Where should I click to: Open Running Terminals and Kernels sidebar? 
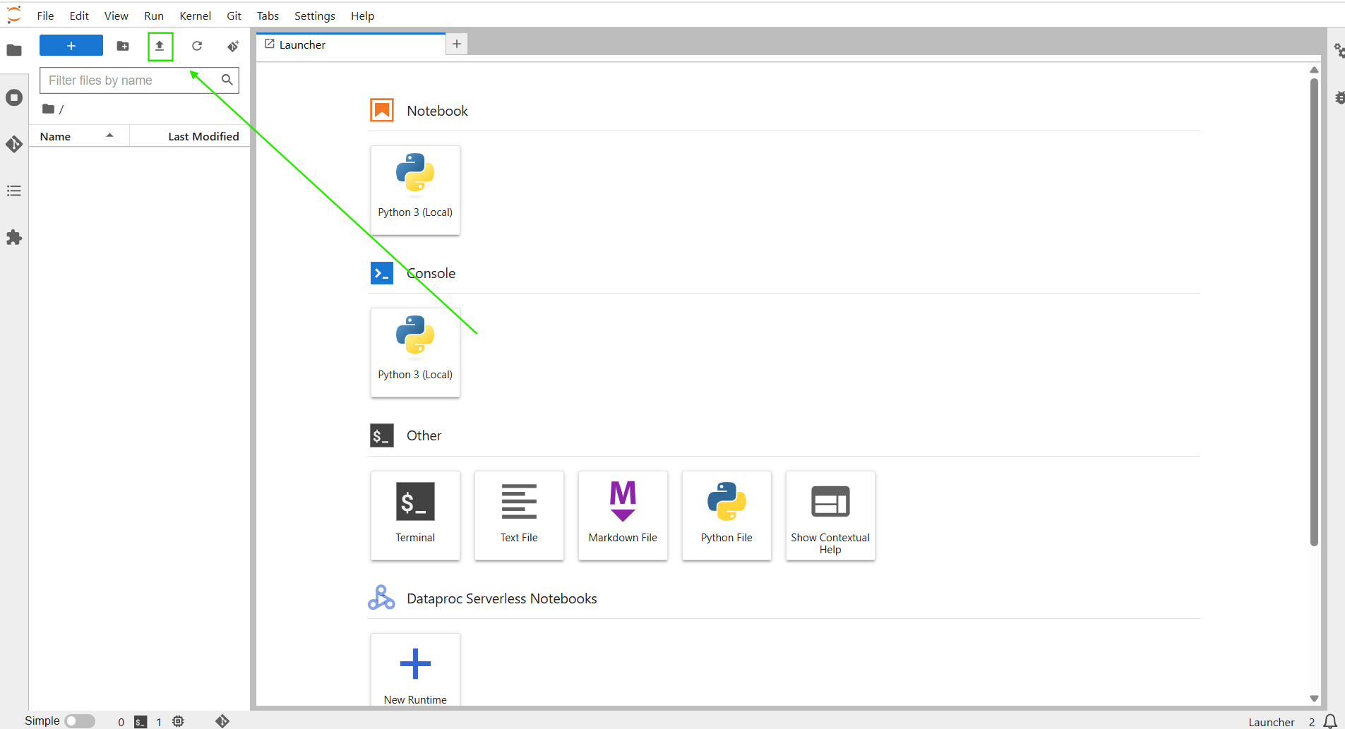14,97
